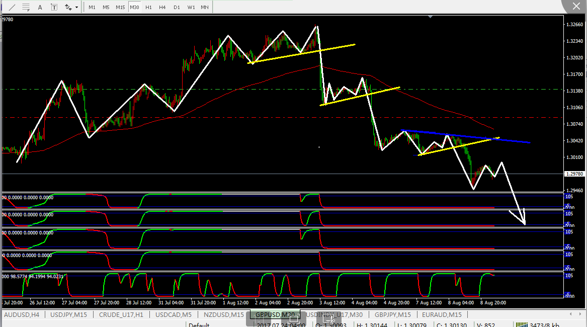
Task: Click the 1.30420 price scale label
Action: (574, 141)
